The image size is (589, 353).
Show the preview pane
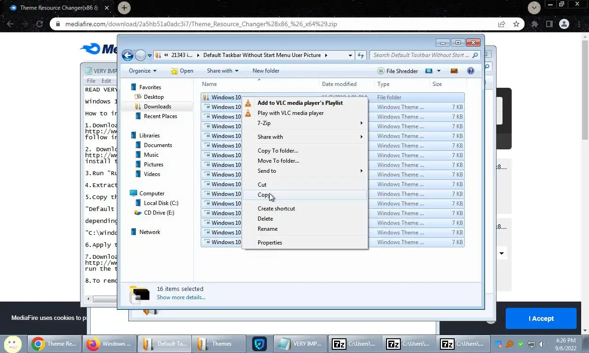point(454,71)
